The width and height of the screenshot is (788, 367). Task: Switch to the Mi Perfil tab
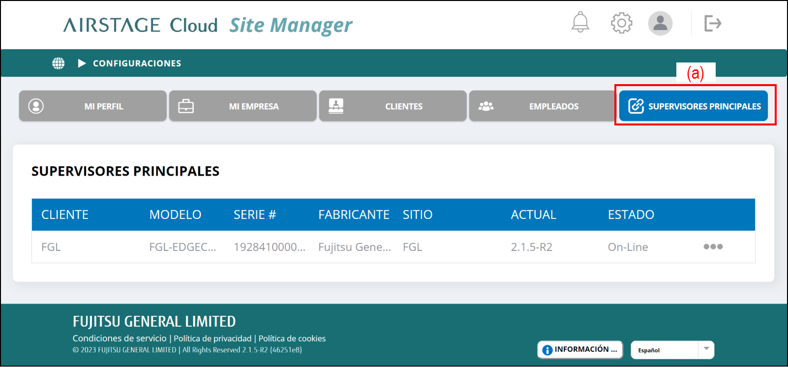tap(93, 106)
